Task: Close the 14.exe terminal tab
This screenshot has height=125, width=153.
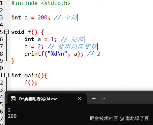Action: click(80, 99)
